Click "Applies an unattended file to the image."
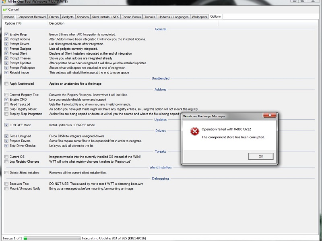Screen dimensions: 322x241 (x=76, y=84)
